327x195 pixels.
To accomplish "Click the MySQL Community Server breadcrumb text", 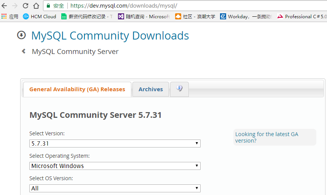I will coord(75,51).
